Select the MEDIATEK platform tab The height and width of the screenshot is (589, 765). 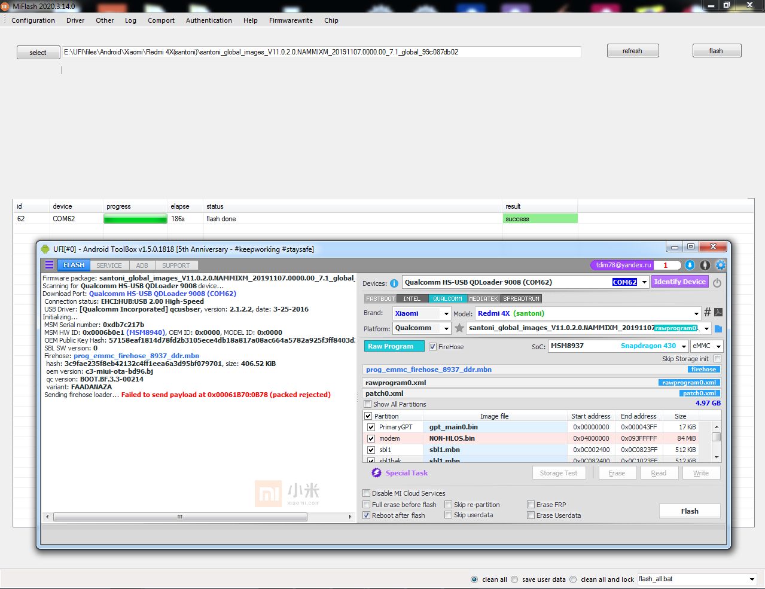click(483, 298)
